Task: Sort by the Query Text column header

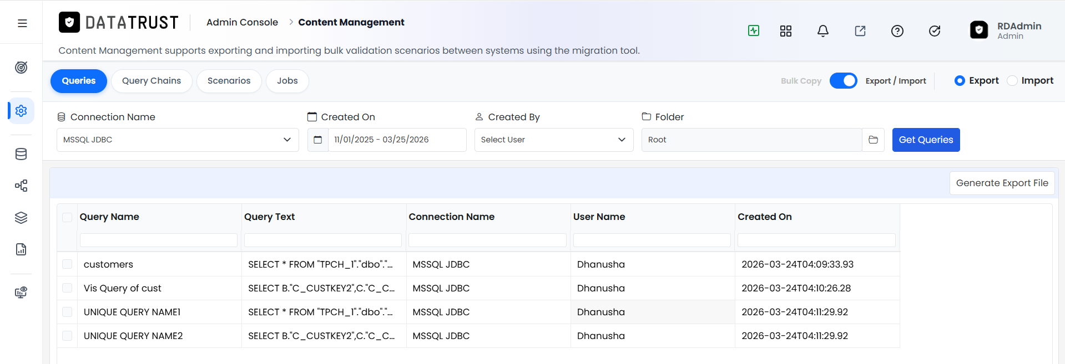Action: [x=269, y=217]
